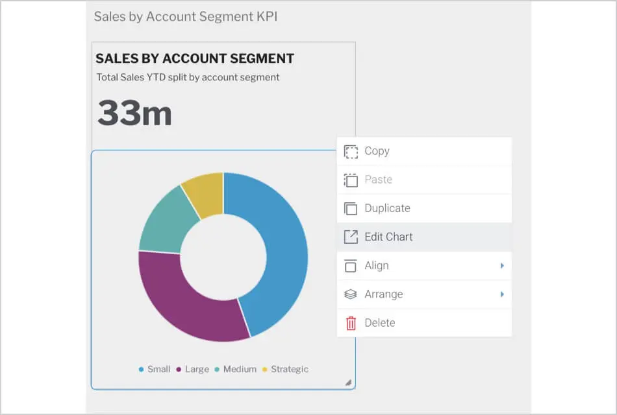Select the Align menu entry

pyautogui.click(x=377, y=266)
